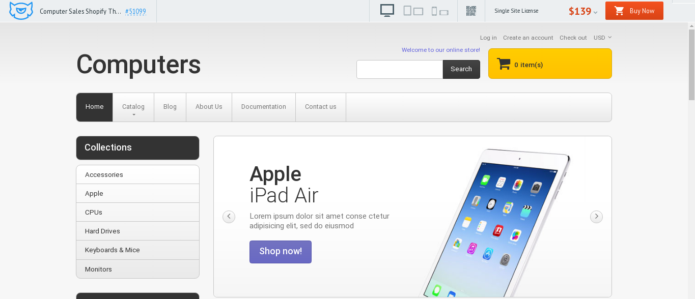The height and width of the screenshot is (299, 695).
Task: Click the TemplateMonster logo icon
Action: 21,11
